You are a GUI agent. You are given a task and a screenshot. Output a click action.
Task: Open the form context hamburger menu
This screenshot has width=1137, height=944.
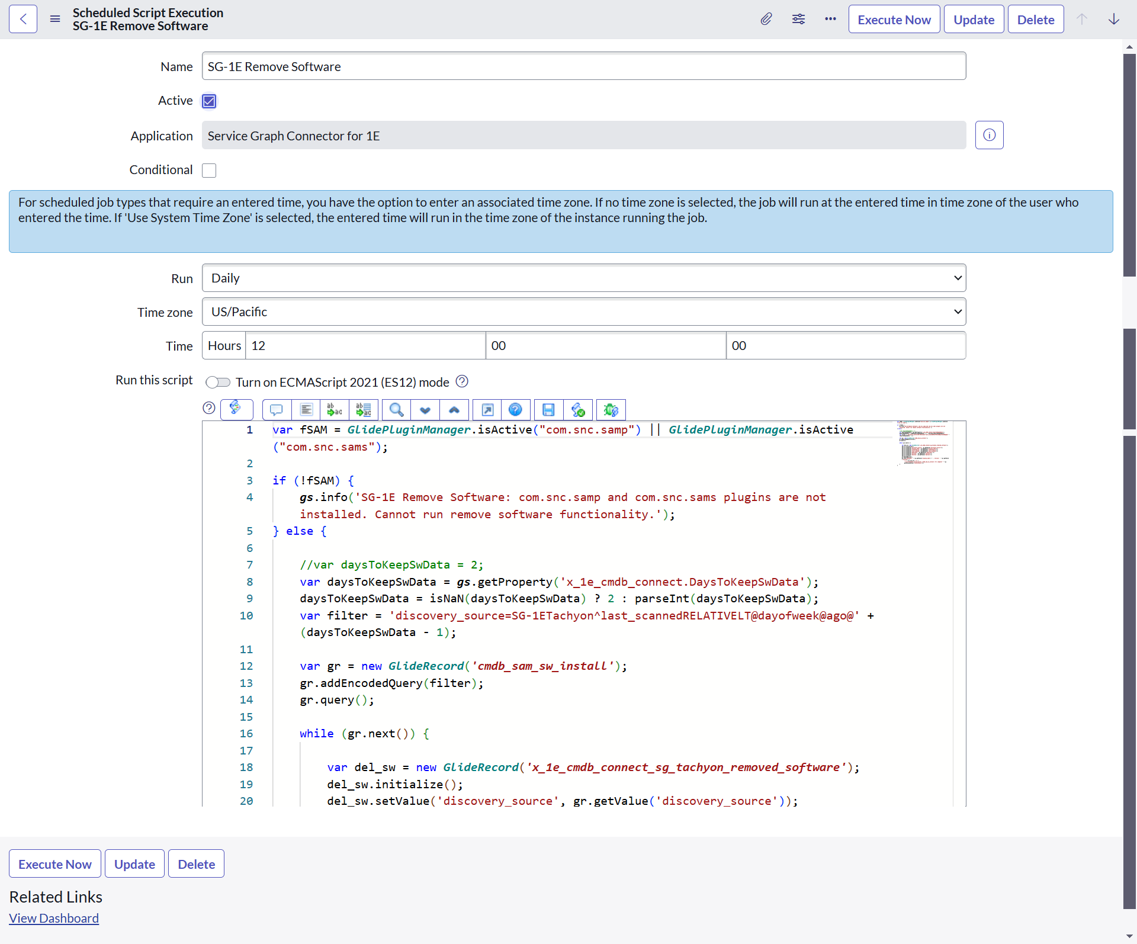point(55,19)
